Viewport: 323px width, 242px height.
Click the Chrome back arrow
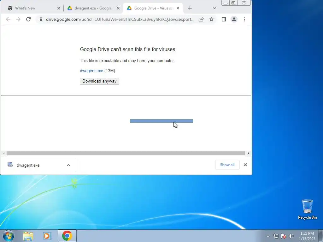[8, 19]
